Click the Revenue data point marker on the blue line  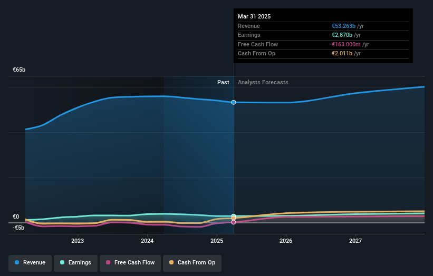point(234,102)
